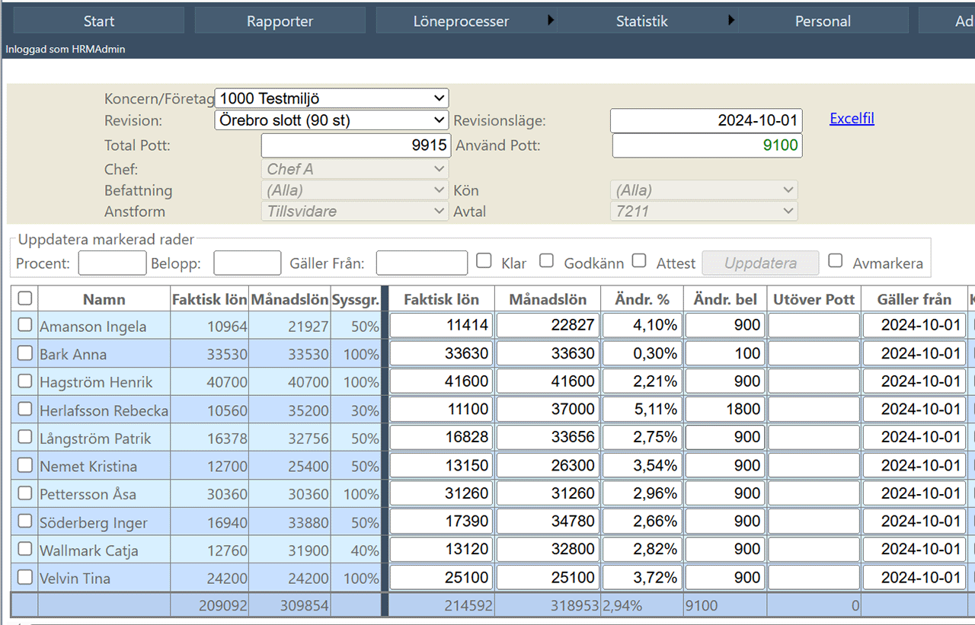
Task: Go to the Personal menu
Action: pos(823,21)
